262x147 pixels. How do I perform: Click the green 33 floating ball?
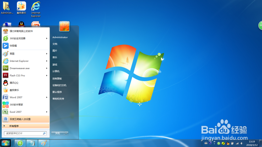pyautogui.click(x=260, y=25)
